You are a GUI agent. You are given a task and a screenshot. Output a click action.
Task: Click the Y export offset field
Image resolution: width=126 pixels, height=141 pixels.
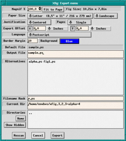point(82,28)
